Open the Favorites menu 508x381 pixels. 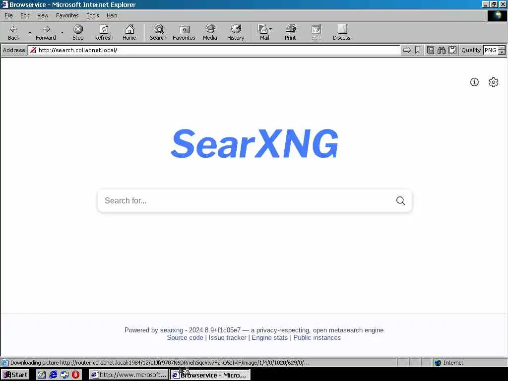(x=67, y=15)
